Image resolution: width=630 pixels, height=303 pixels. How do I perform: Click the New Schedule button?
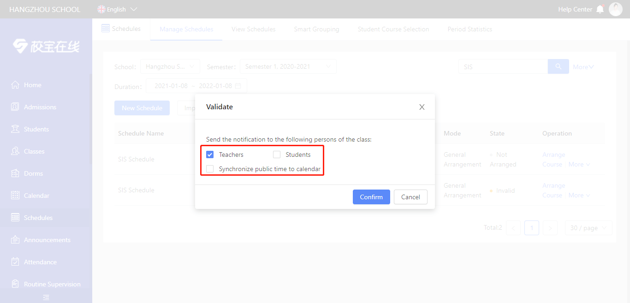pyautogui.click(x=142, y=108)
